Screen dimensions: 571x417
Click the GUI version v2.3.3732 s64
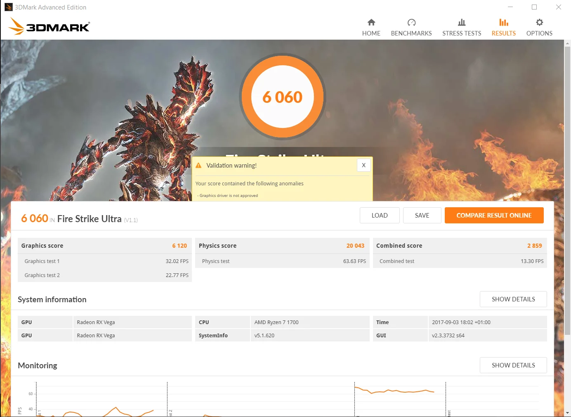tap(448, 335)
